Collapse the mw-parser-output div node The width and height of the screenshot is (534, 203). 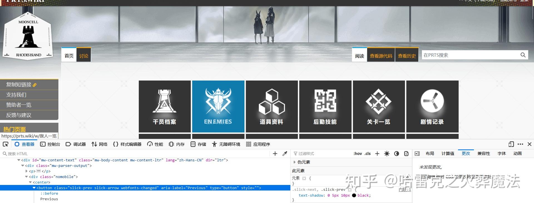point(23,166)
